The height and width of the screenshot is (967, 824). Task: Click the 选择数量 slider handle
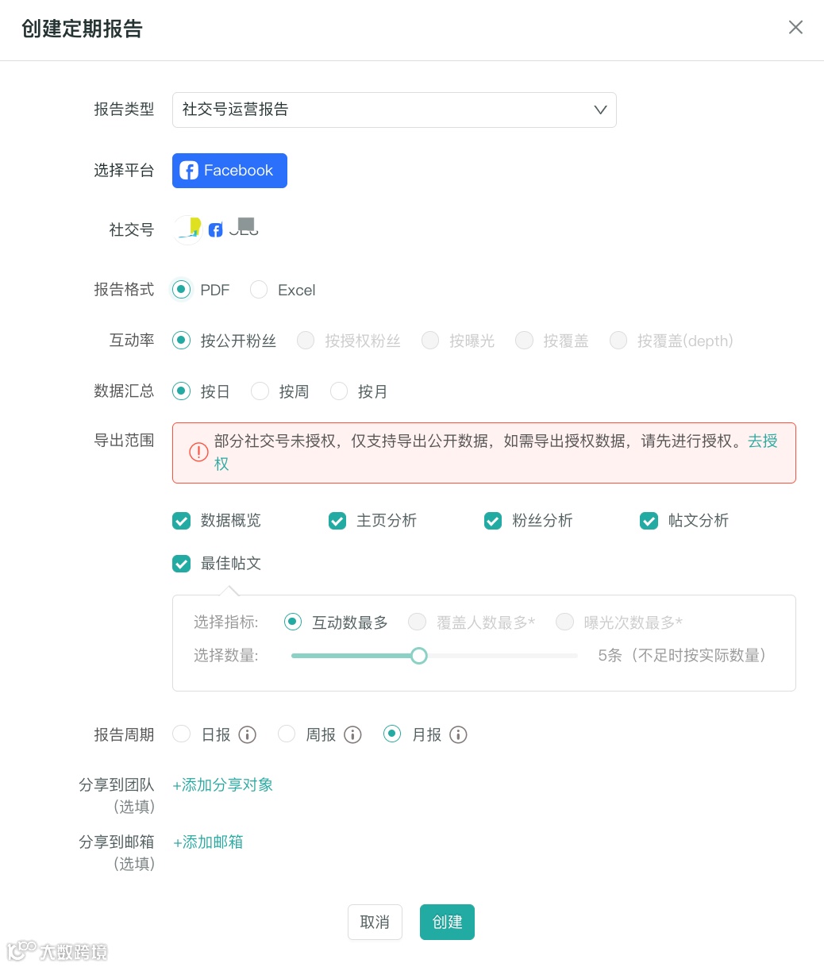coord(419,656)
